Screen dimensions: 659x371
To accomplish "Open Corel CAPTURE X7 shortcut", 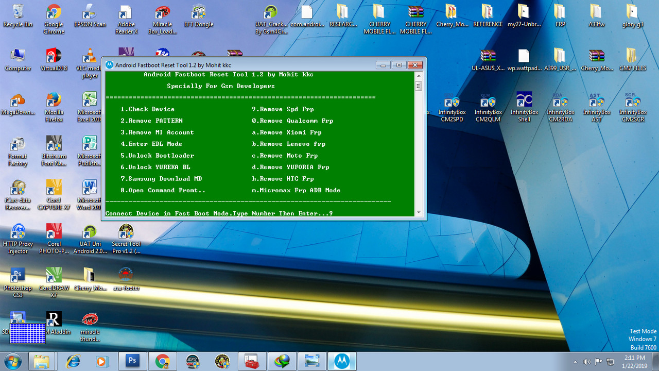I will [54, 194].
